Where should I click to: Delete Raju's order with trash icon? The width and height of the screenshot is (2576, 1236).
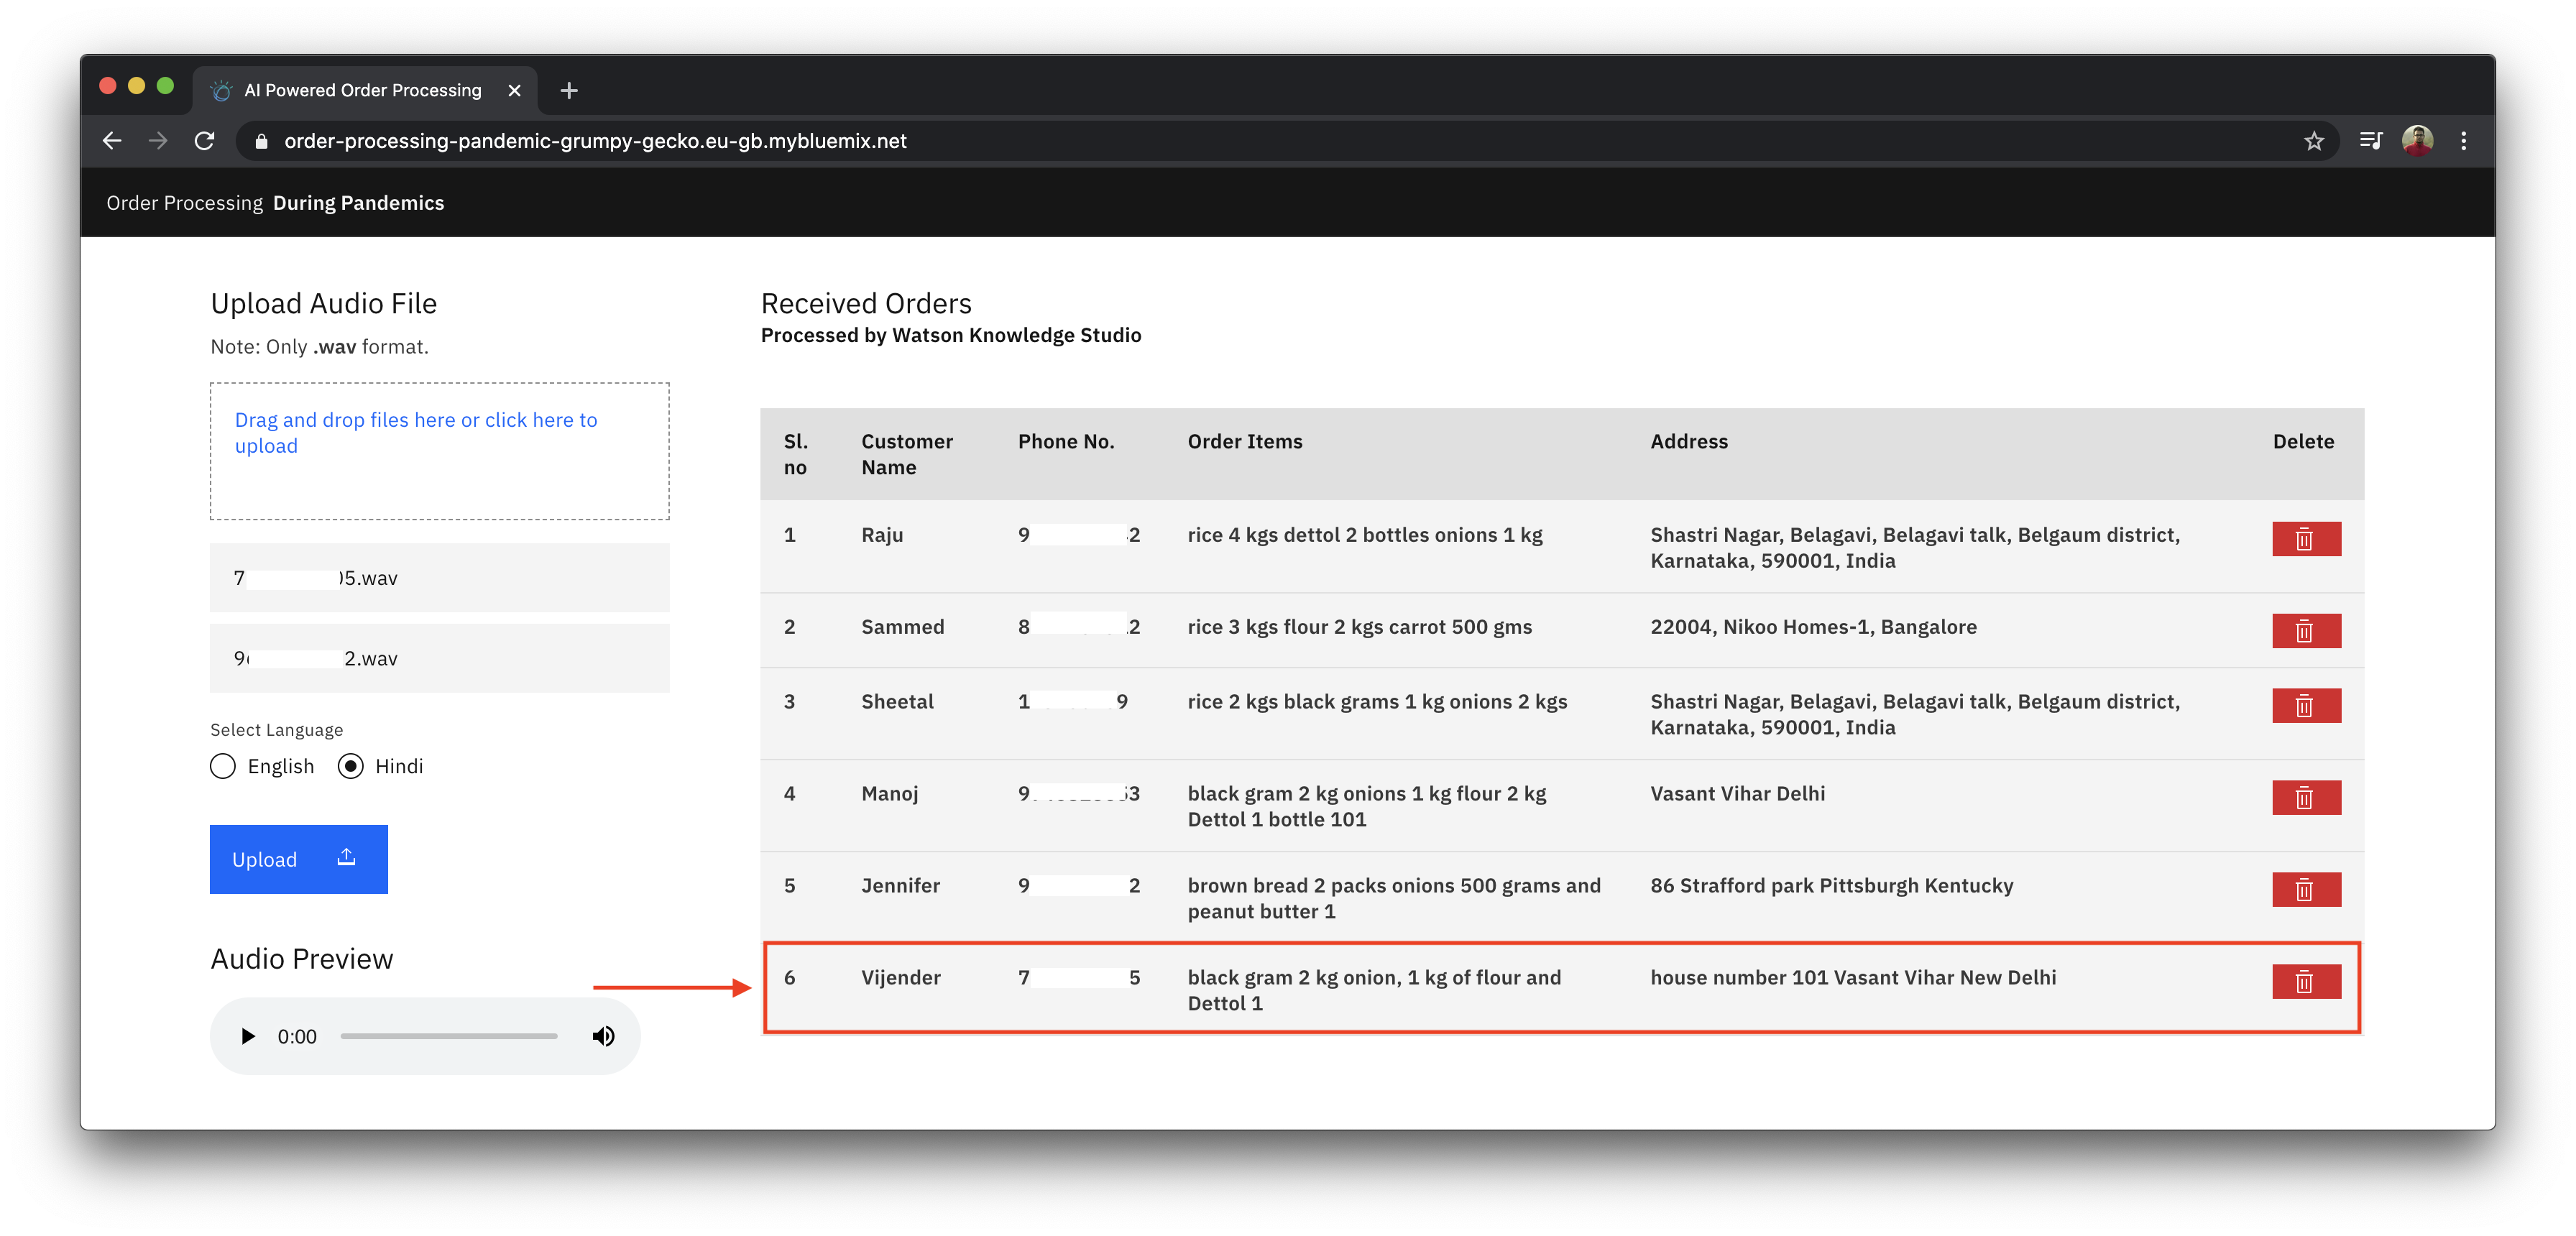(2305, 539)
